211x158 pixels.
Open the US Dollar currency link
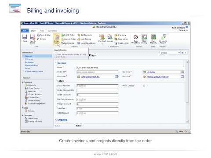pos(151,72)
